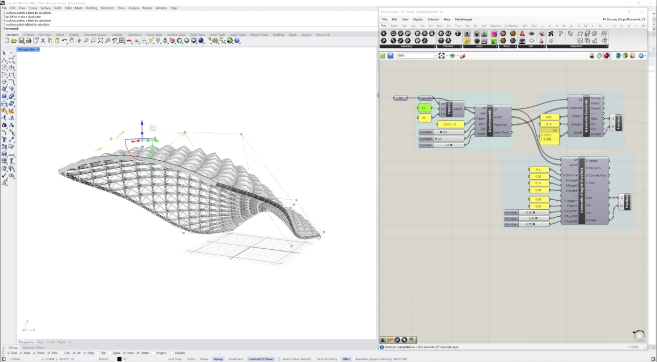Open the MetaHopper menu in Grasshopper
This screenshot has height=362, width=657.
464,19
